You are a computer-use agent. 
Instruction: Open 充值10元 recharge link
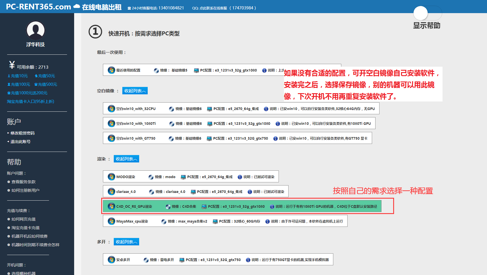(x=17, y=76)
